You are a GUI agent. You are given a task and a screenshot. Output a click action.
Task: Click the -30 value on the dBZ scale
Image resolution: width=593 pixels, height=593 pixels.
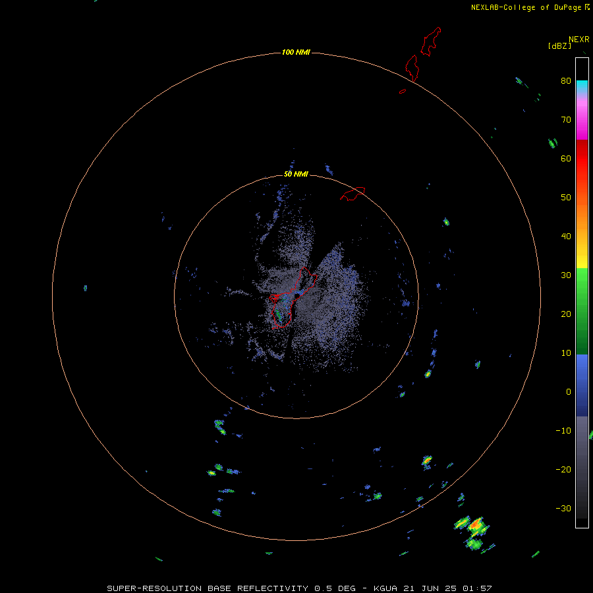point(563,508)
